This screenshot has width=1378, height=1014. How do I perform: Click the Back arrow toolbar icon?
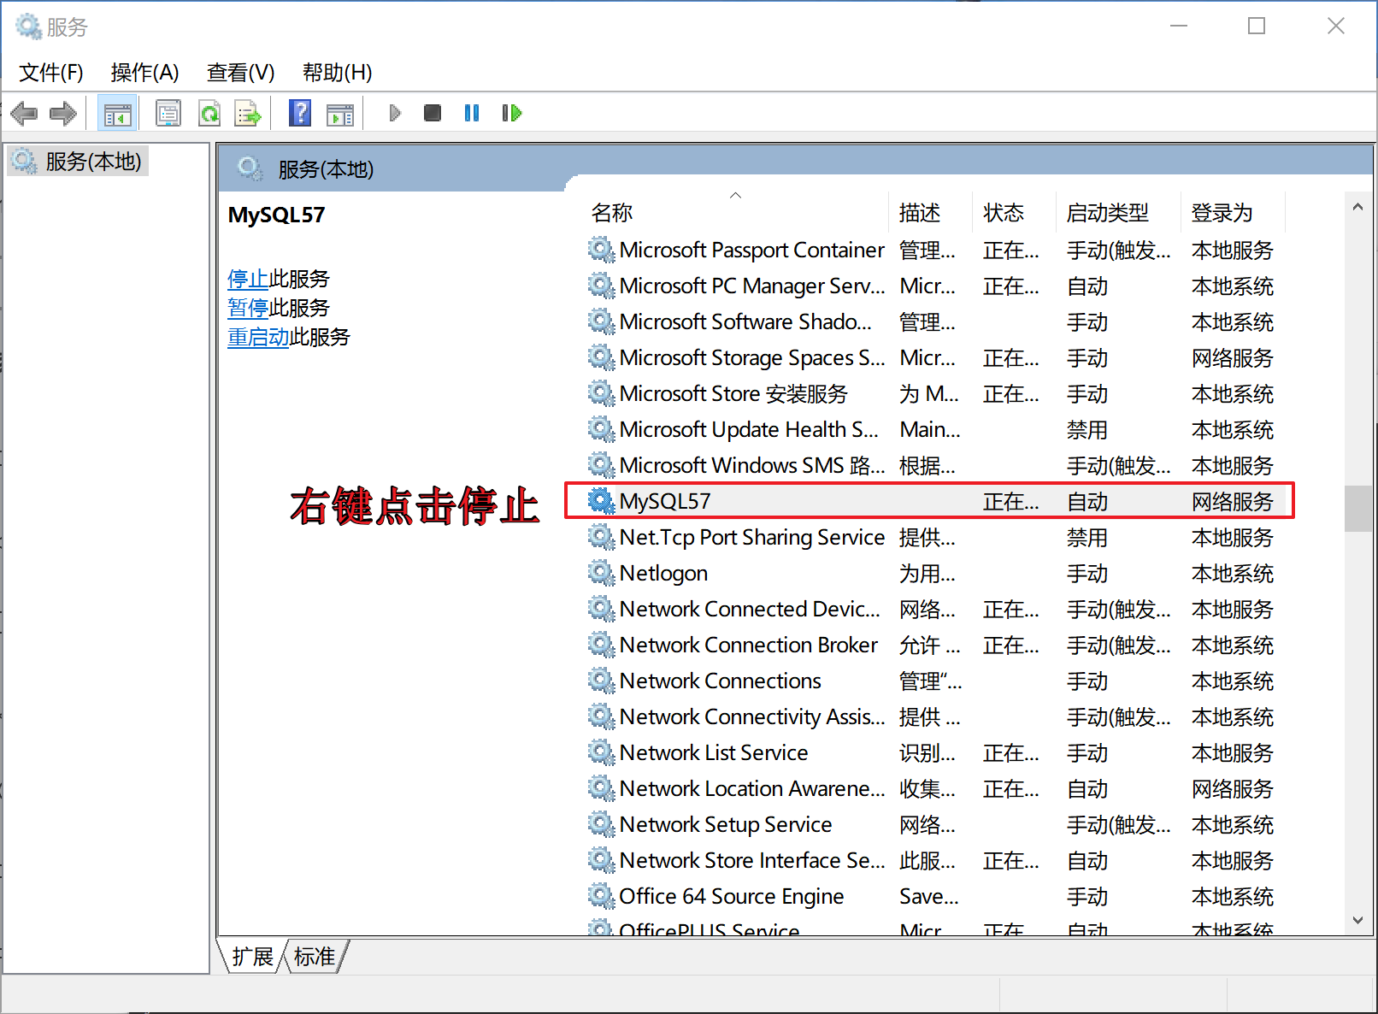(24, 113)
